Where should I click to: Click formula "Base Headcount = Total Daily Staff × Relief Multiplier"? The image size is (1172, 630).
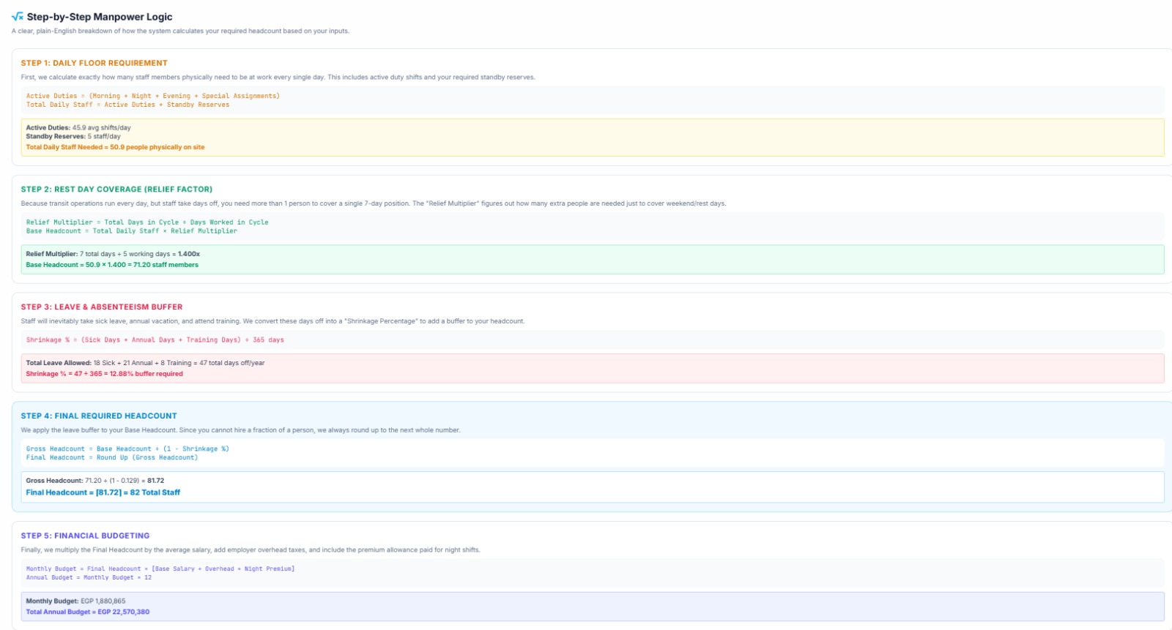tap(132, 231)
